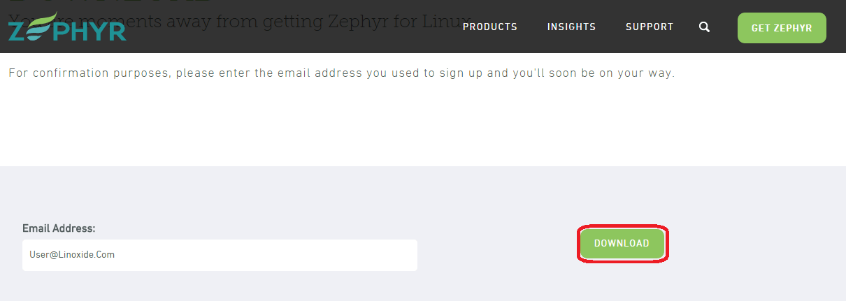Open the SUPPORT menu
The height and width of the screenshot is (301, 846).
point(650,27)
